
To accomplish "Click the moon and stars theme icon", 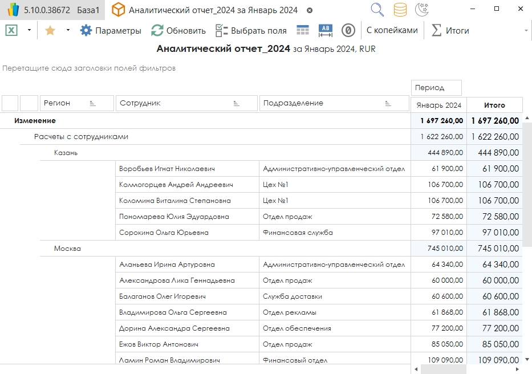I will coord(421,10).
